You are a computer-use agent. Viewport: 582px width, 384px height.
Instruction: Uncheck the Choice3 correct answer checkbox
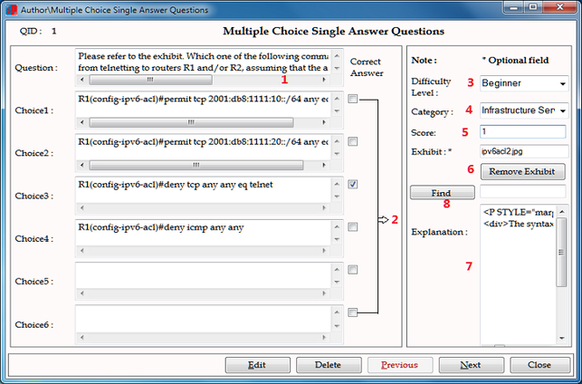(353, 184)
